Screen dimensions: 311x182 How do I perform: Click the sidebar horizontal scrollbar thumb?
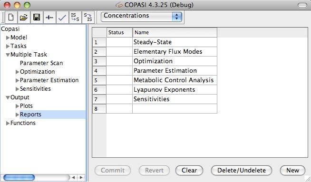(19, 177)
